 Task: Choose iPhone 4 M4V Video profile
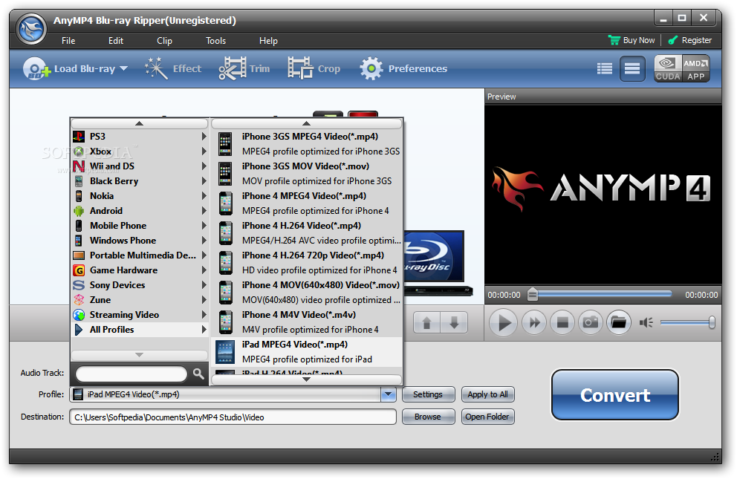[x=308, y=322]
